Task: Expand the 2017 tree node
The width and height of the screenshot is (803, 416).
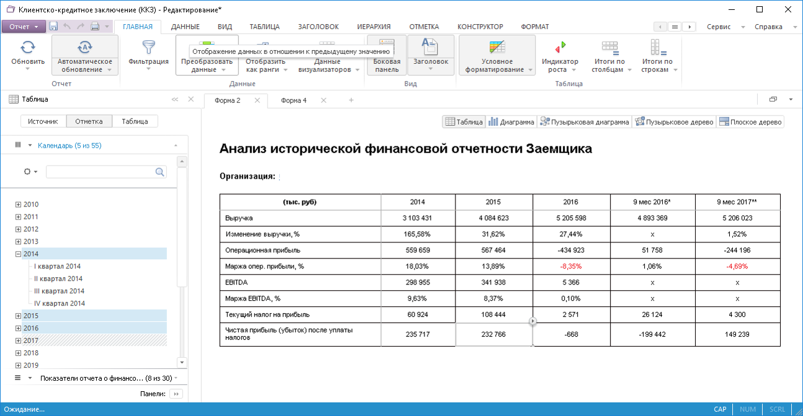Action: click(x=18, y=341)
